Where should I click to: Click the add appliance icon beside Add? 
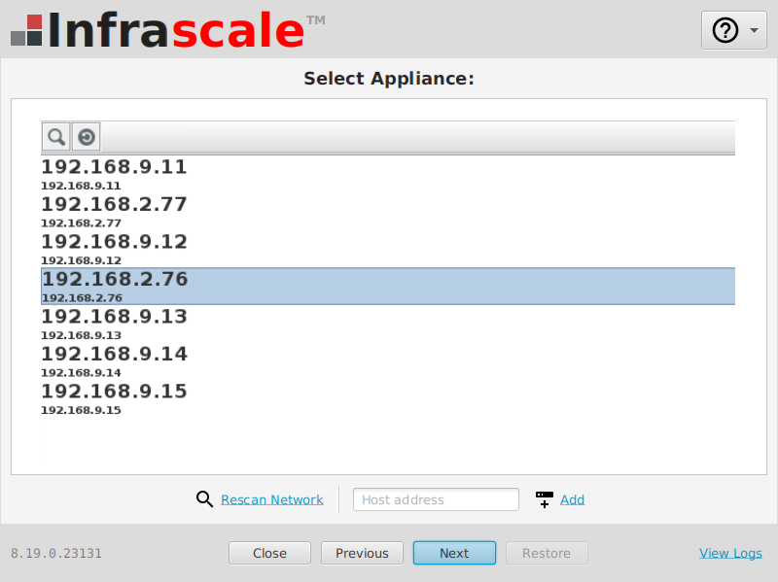[545, 499]
